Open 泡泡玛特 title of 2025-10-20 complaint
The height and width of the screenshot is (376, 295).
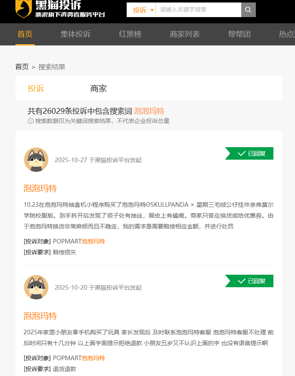click(x=40, y=316)
